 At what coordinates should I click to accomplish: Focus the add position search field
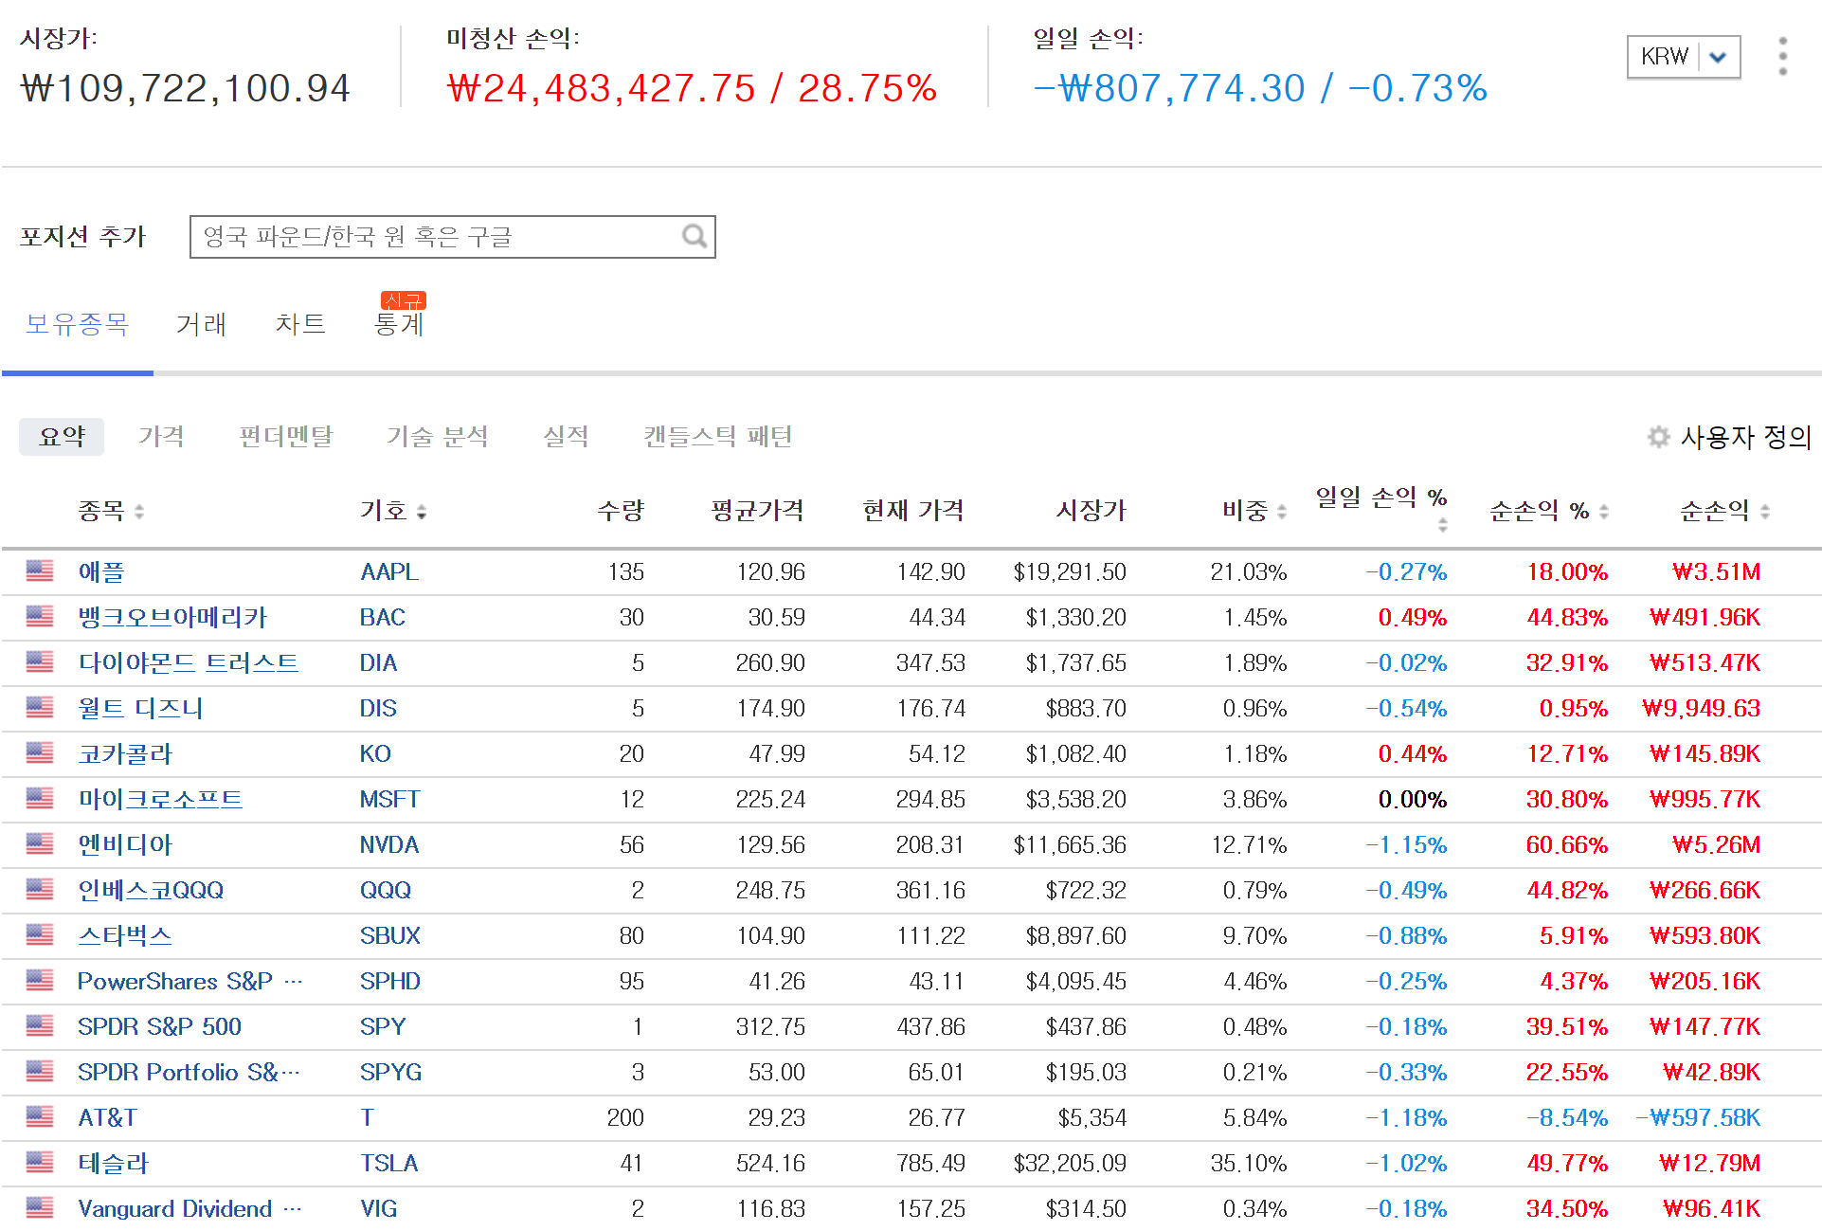452,237
